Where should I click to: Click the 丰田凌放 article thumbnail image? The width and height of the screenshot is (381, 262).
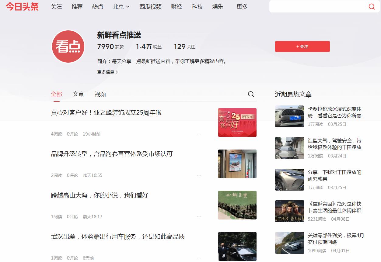[x=289, y=148]
